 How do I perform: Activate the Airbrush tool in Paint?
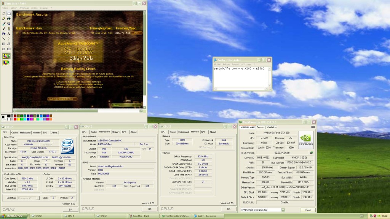click(x=4, y=34)
